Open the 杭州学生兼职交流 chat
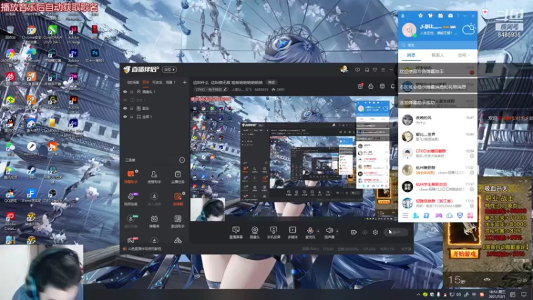533x300 pixels. (438, 187)
